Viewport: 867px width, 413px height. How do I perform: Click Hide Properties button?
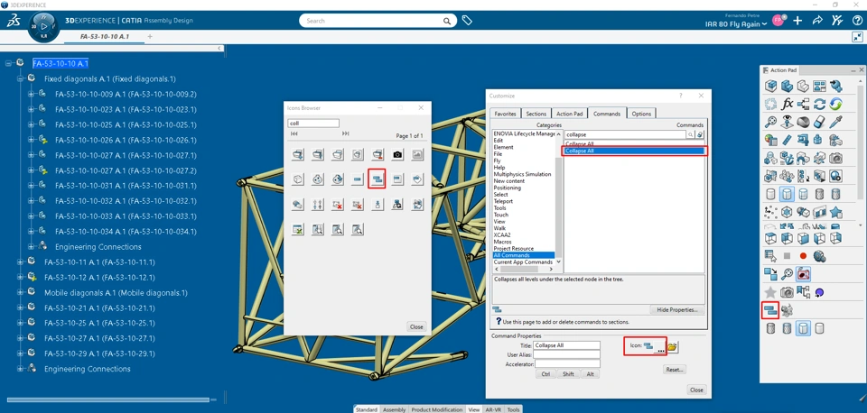point(676,310)
